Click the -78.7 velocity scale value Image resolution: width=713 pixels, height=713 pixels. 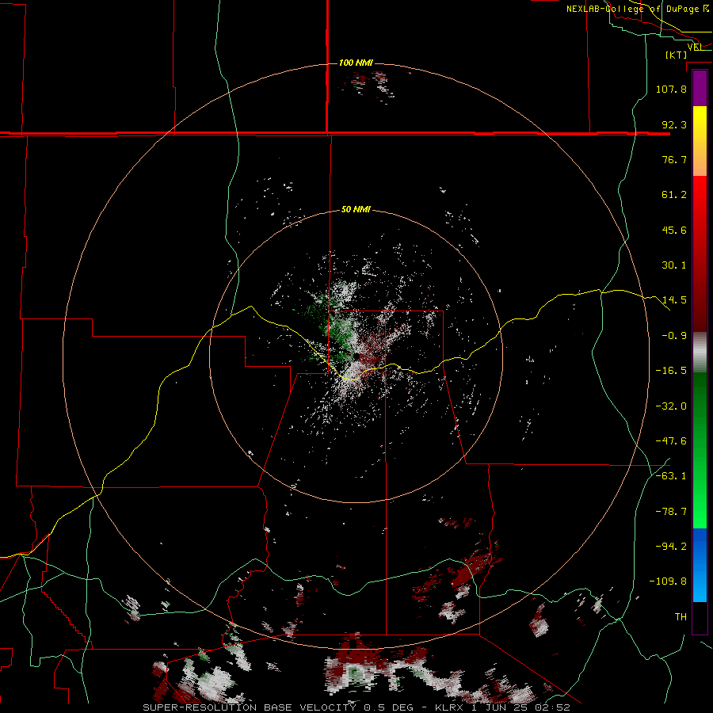tap(671, 512)
